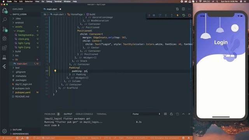Screen dimensions: 249x140
Task: Split the editor to the right
Action: (183, 9)
